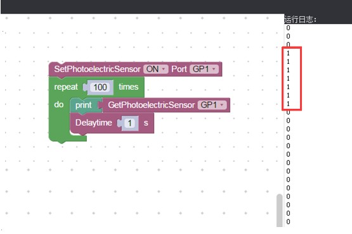352x234 pixels.
Task: Click the Delaytime value field showing 1
Action: (x=129, y=123)
